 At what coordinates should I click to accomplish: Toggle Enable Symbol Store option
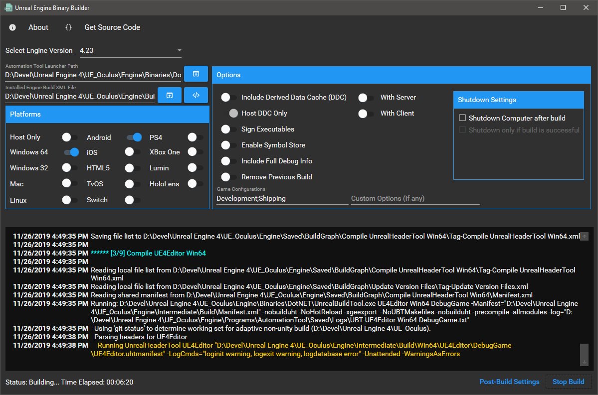click(x=229, y=145)
